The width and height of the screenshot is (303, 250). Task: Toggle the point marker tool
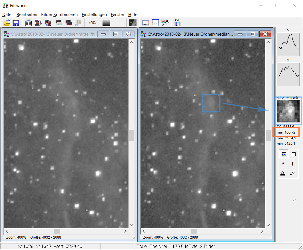pyautogui.click(x=292, y=173)
